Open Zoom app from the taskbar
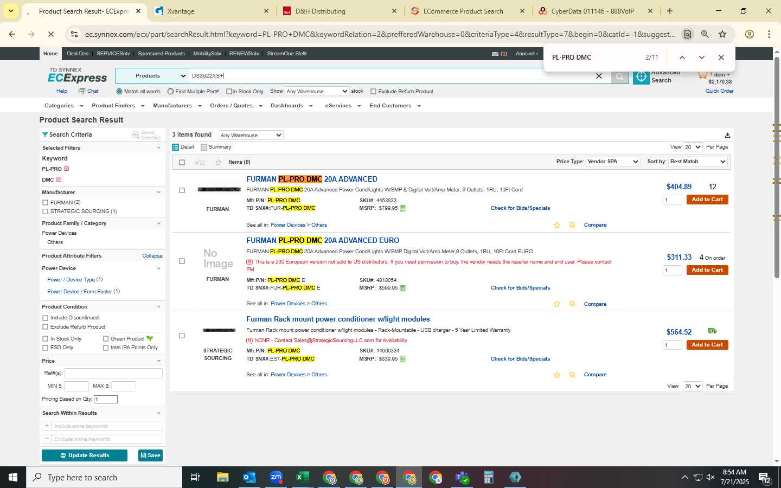781x488 pixels. point(276,477)
